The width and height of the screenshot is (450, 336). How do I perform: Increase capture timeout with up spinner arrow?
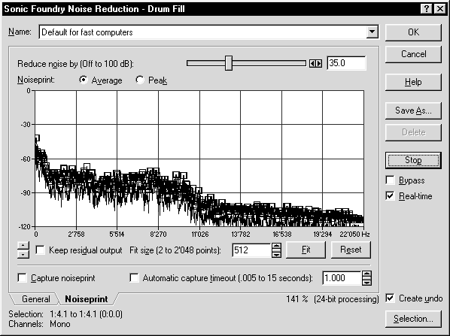(x=366, y=274)
